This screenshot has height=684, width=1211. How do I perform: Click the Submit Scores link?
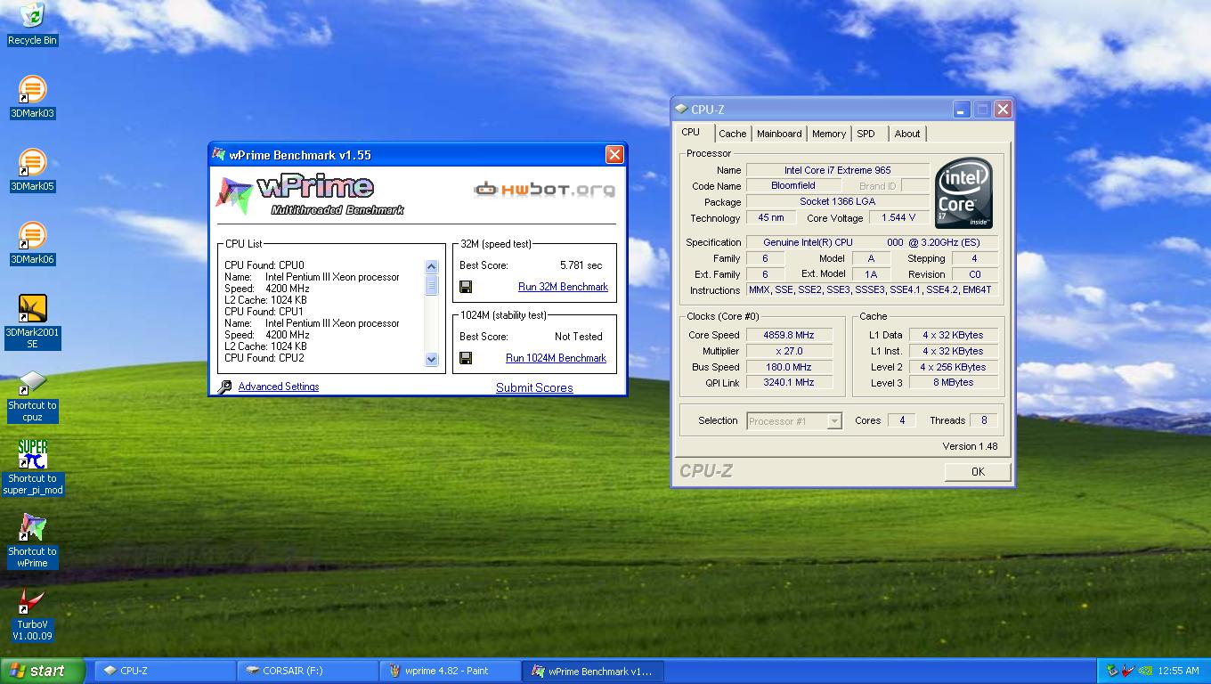point(534,387)
